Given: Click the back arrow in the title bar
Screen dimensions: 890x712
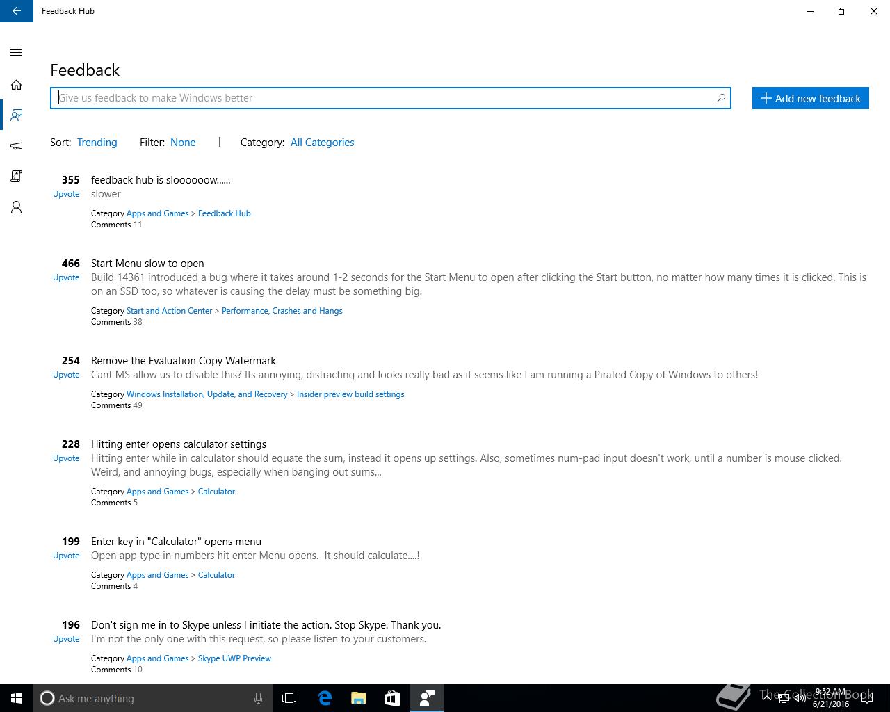Looking at the screenshot, I should (x=17, y=11).
